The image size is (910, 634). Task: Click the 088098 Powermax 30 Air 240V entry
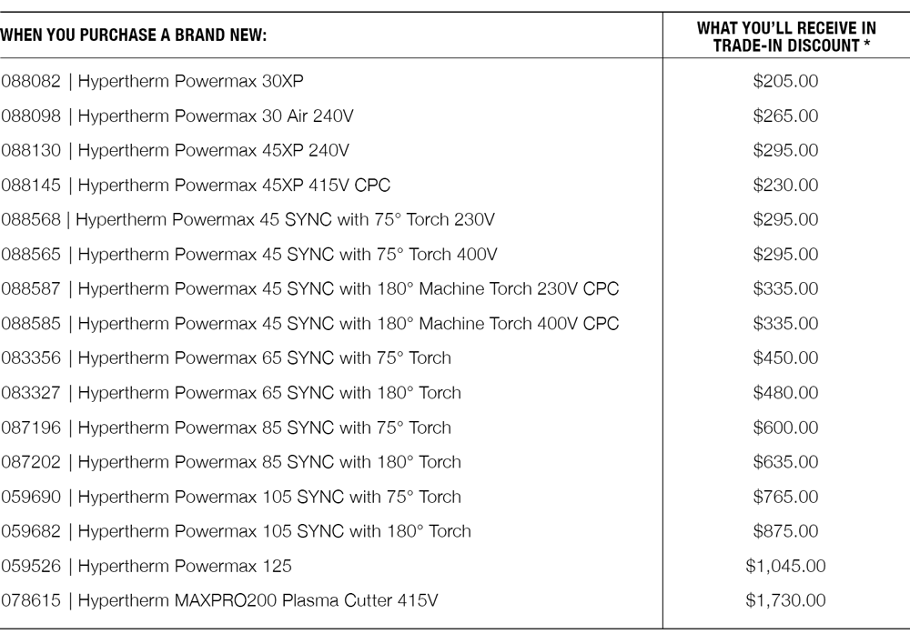(177, 116)
